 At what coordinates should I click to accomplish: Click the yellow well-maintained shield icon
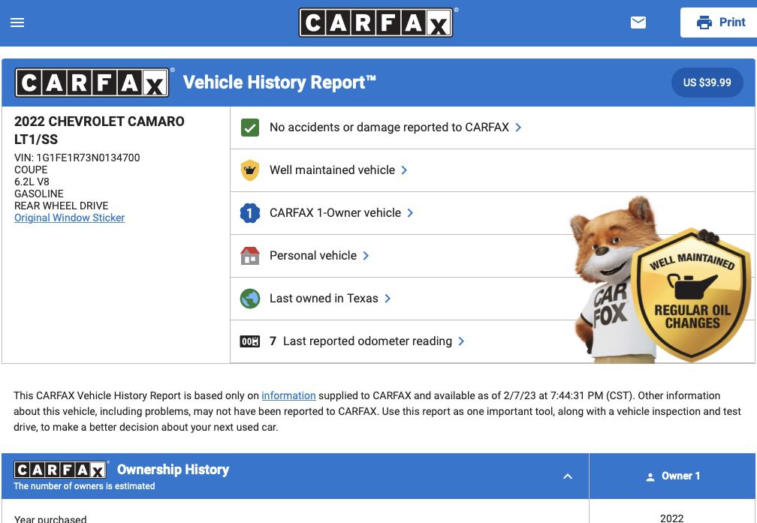[249, 170]
